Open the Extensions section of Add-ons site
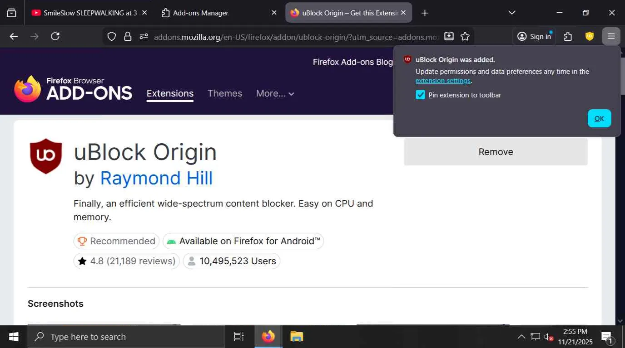This screenshot has width=625, height=348. tap(170, 93)
